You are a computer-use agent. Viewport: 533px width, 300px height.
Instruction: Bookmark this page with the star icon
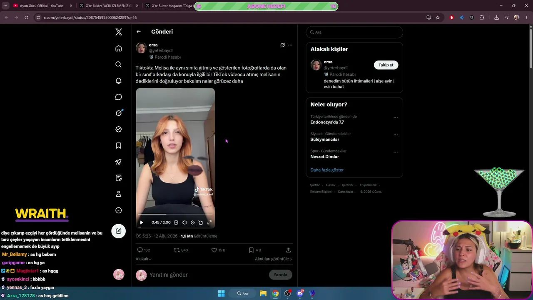pyautogui.click(x=438, y=17)
